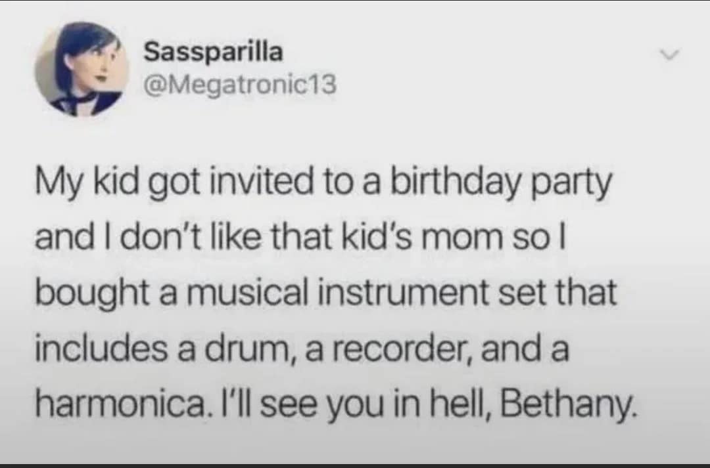Screen dimensions: 710x468
Task: Click Sassparilla's profile avatar picture
Action: pos(82,69)
